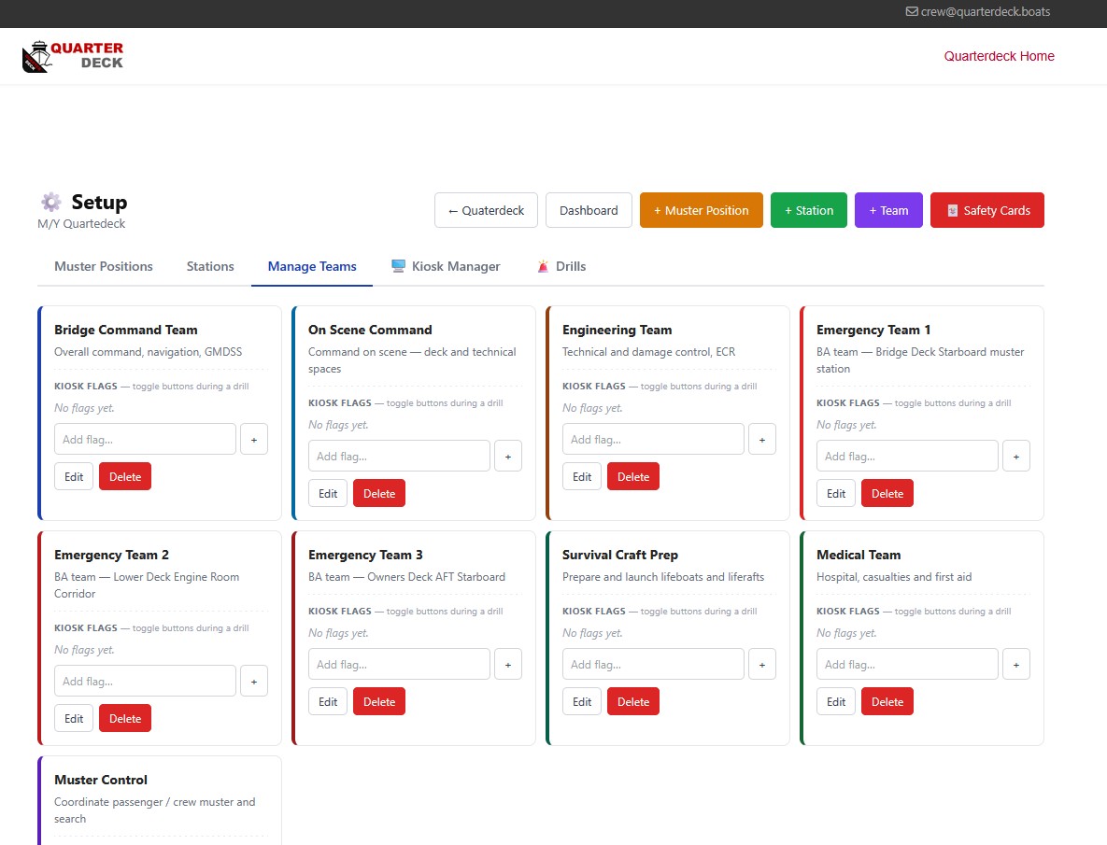Image resolution: width=1107 pixels, height=845 pixels.
Task: Delete Emergency Team 3
Action: coord(379,702)
